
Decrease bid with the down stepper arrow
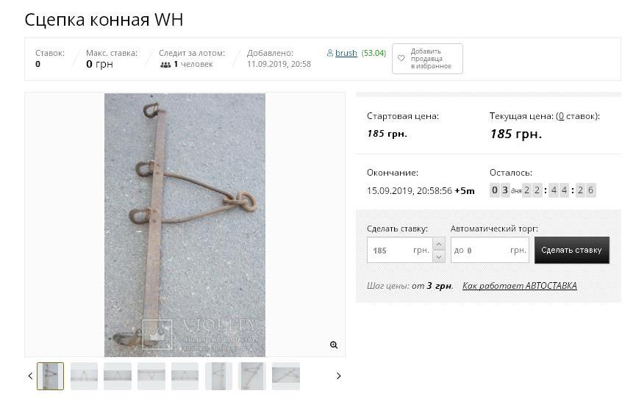439,256
